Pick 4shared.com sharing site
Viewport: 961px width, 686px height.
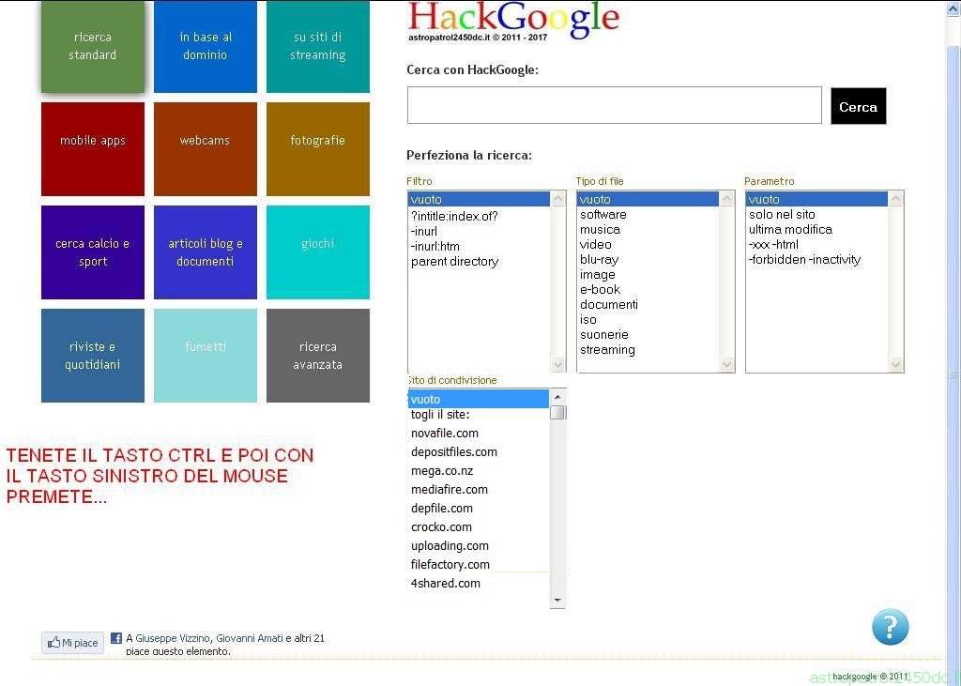479,583
